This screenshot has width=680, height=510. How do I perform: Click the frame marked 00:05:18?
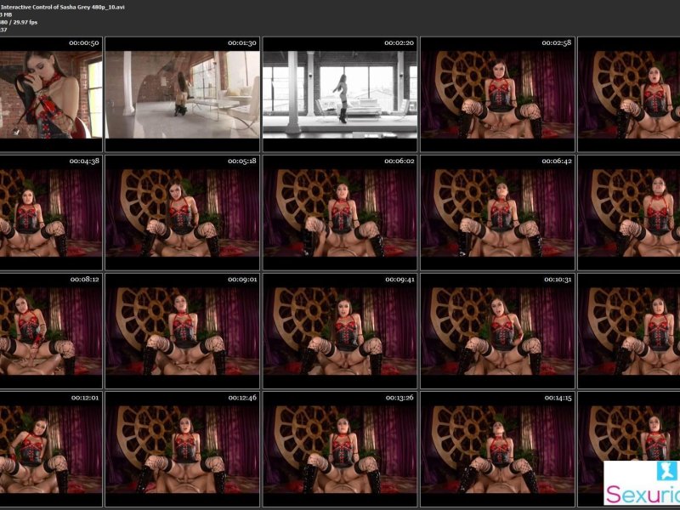pyautogui.click(x=182, y=212)
